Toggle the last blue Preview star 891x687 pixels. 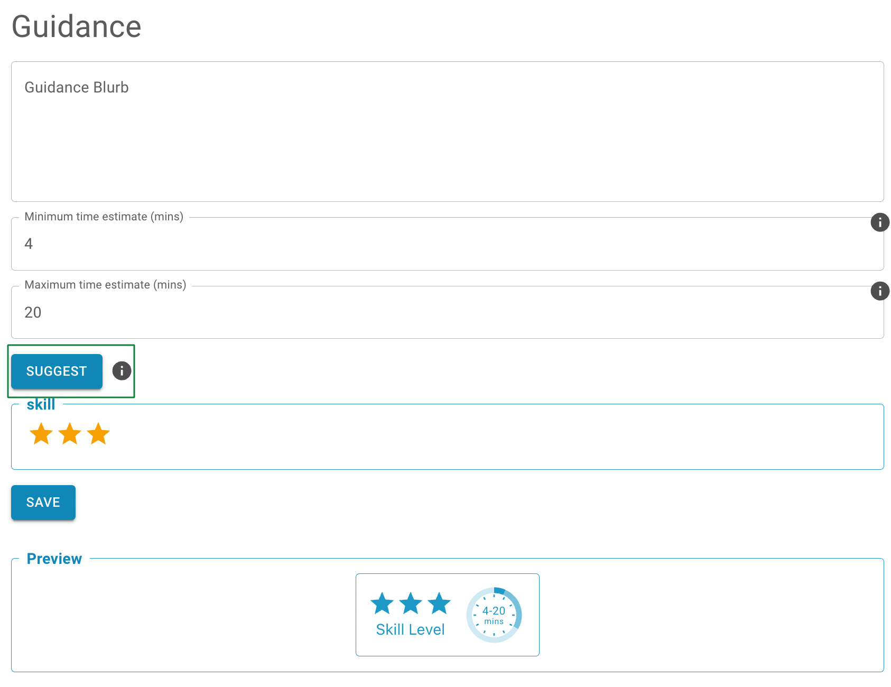tap(439, 604)
